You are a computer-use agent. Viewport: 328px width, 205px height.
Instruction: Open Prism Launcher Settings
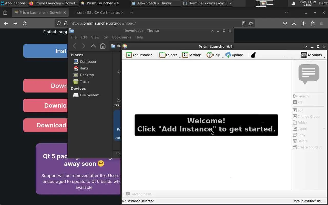[x=192, y=55]
